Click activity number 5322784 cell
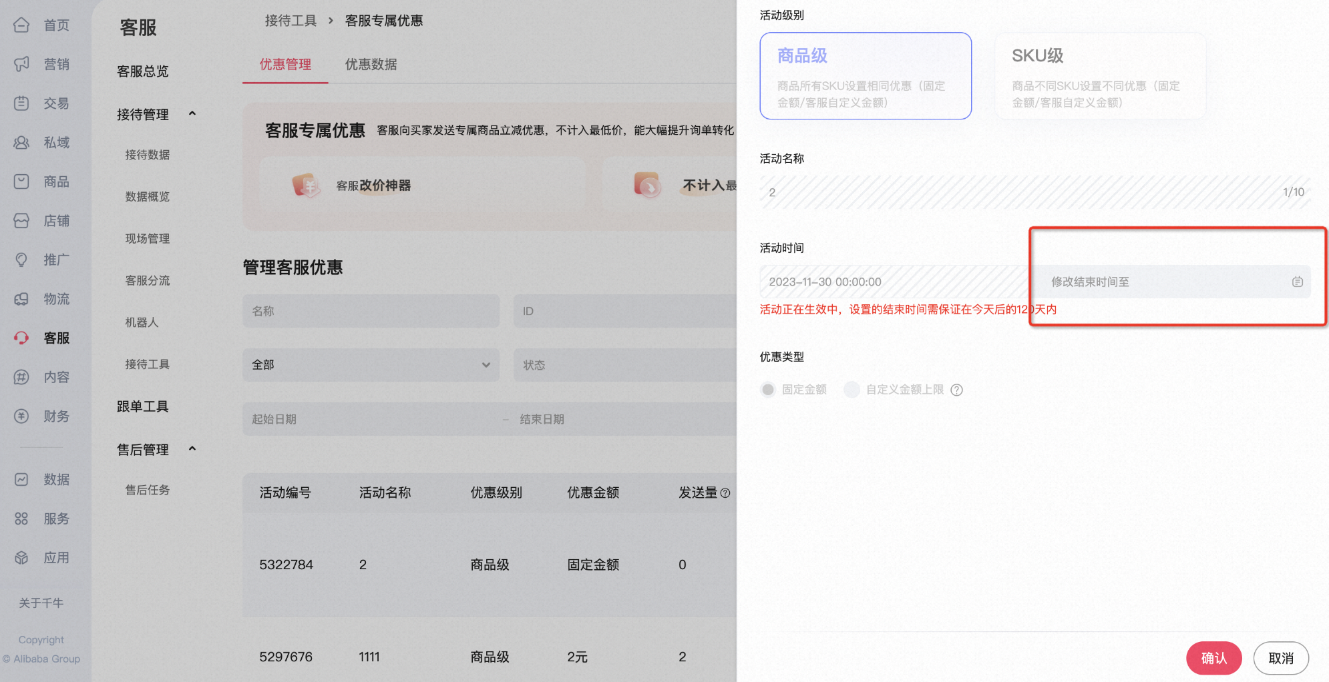The width and height of the screenshot is (1329, 682). (x=286, y=565)
